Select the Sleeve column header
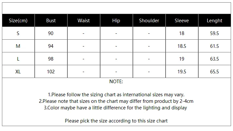This screenshot has width=233, height=131. pyautogui.click(x=182, y=21)
